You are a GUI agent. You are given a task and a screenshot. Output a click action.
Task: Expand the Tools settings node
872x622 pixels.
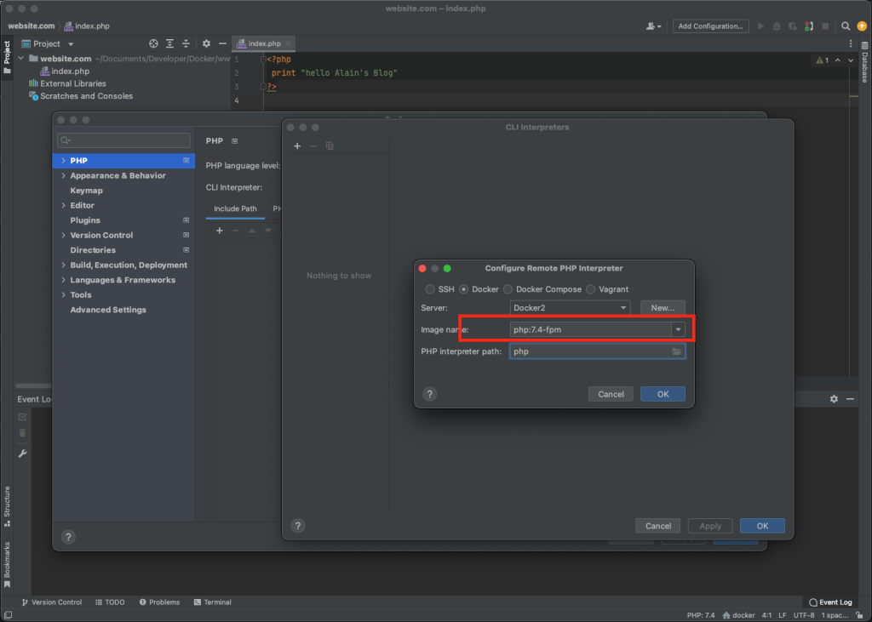pyautogui.click(x=63, y=295)
